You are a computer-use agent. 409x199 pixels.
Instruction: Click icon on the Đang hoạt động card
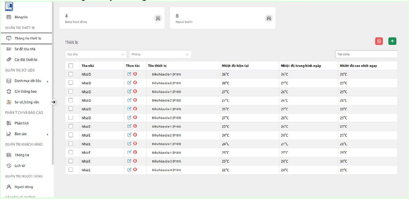[158, 18]
